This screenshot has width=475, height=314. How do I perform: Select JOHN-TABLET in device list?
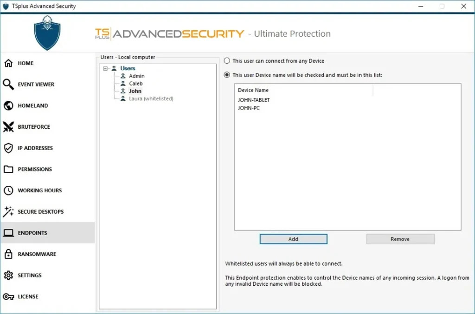[254, 100]
